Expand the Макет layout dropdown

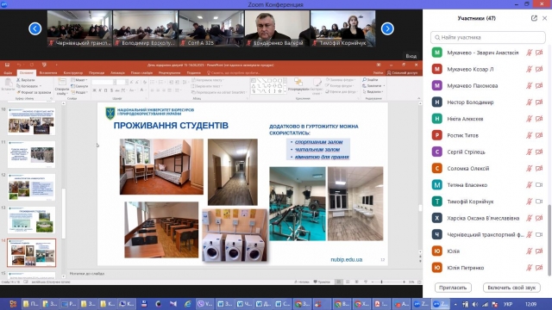click(79, 80)
